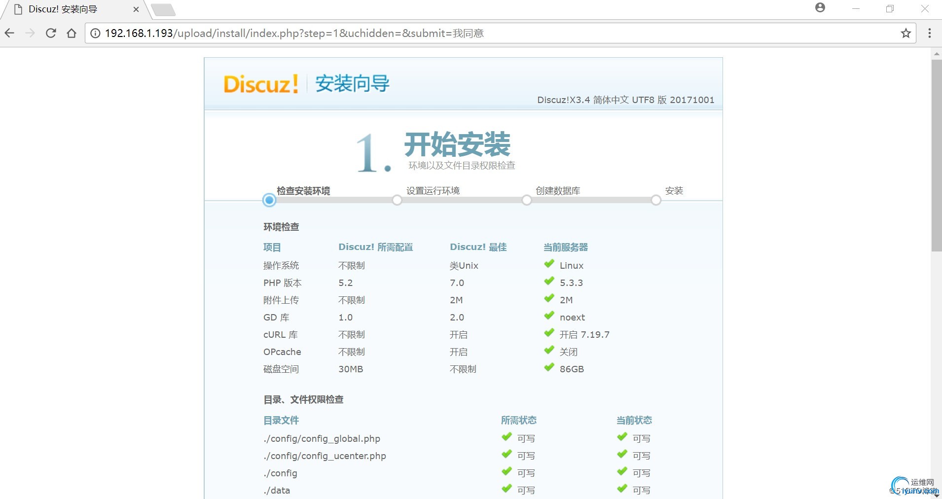
Task: Click the 安装 step circle
Action: point(656,200)
